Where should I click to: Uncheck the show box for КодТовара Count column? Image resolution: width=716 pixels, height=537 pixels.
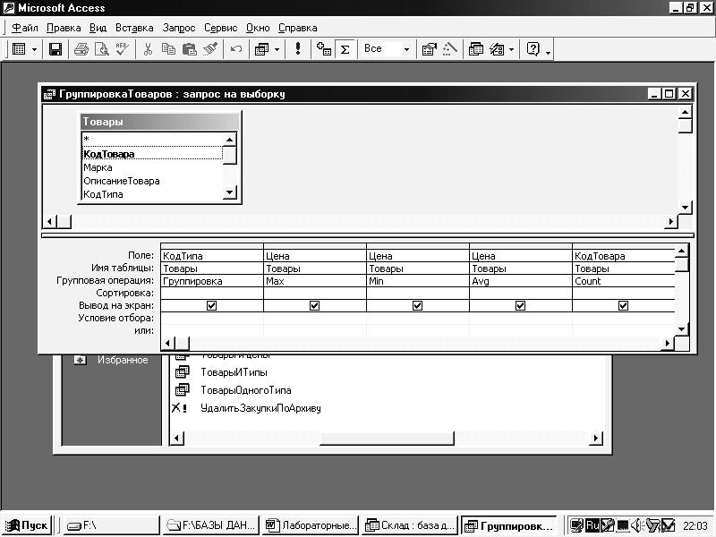623,305
